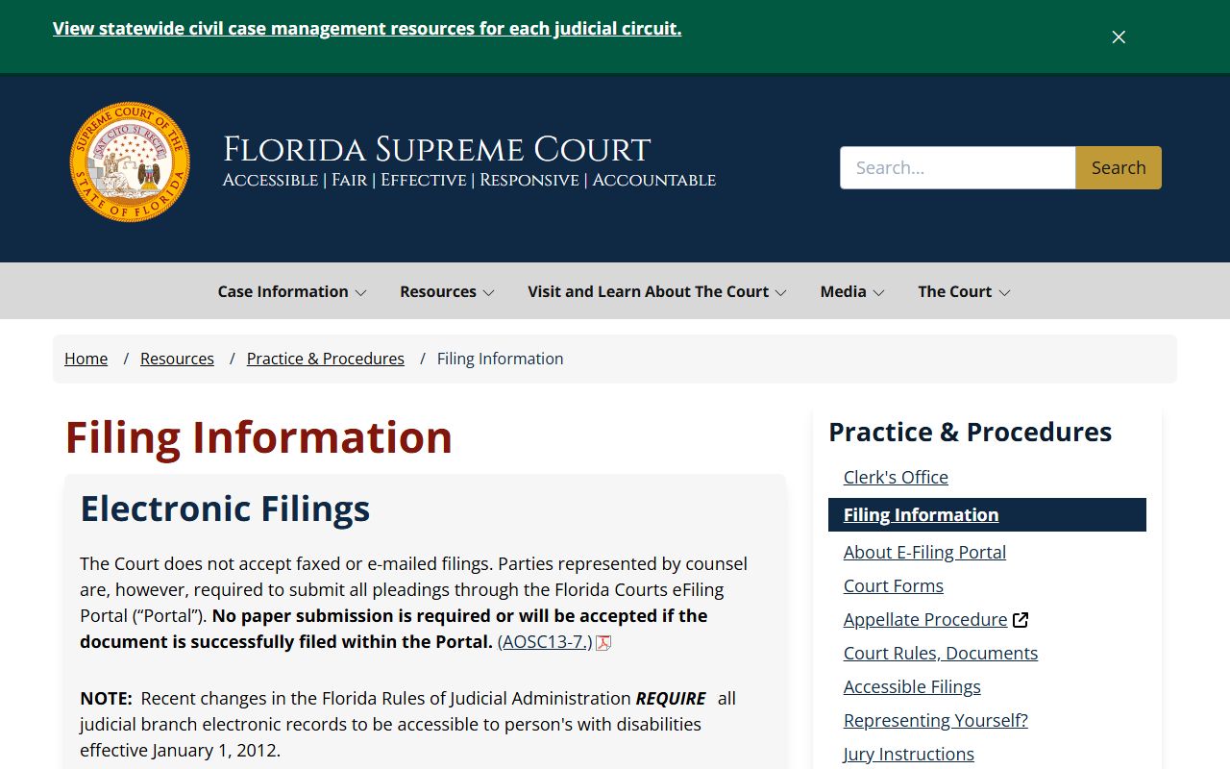
Task: Open Jury Instructions sidebar link
Action: [x=909, y=754]
